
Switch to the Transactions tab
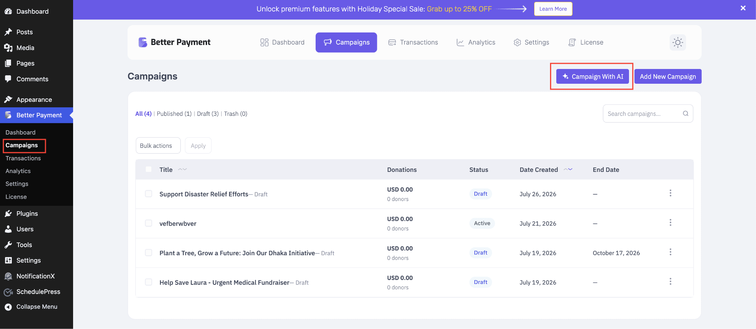[413, 42]
